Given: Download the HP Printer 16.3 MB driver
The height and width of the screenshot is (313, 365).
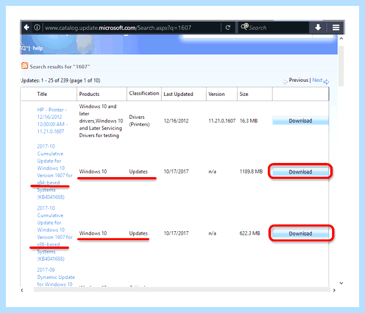Looking at the screenshot, I should pos(300,121).
